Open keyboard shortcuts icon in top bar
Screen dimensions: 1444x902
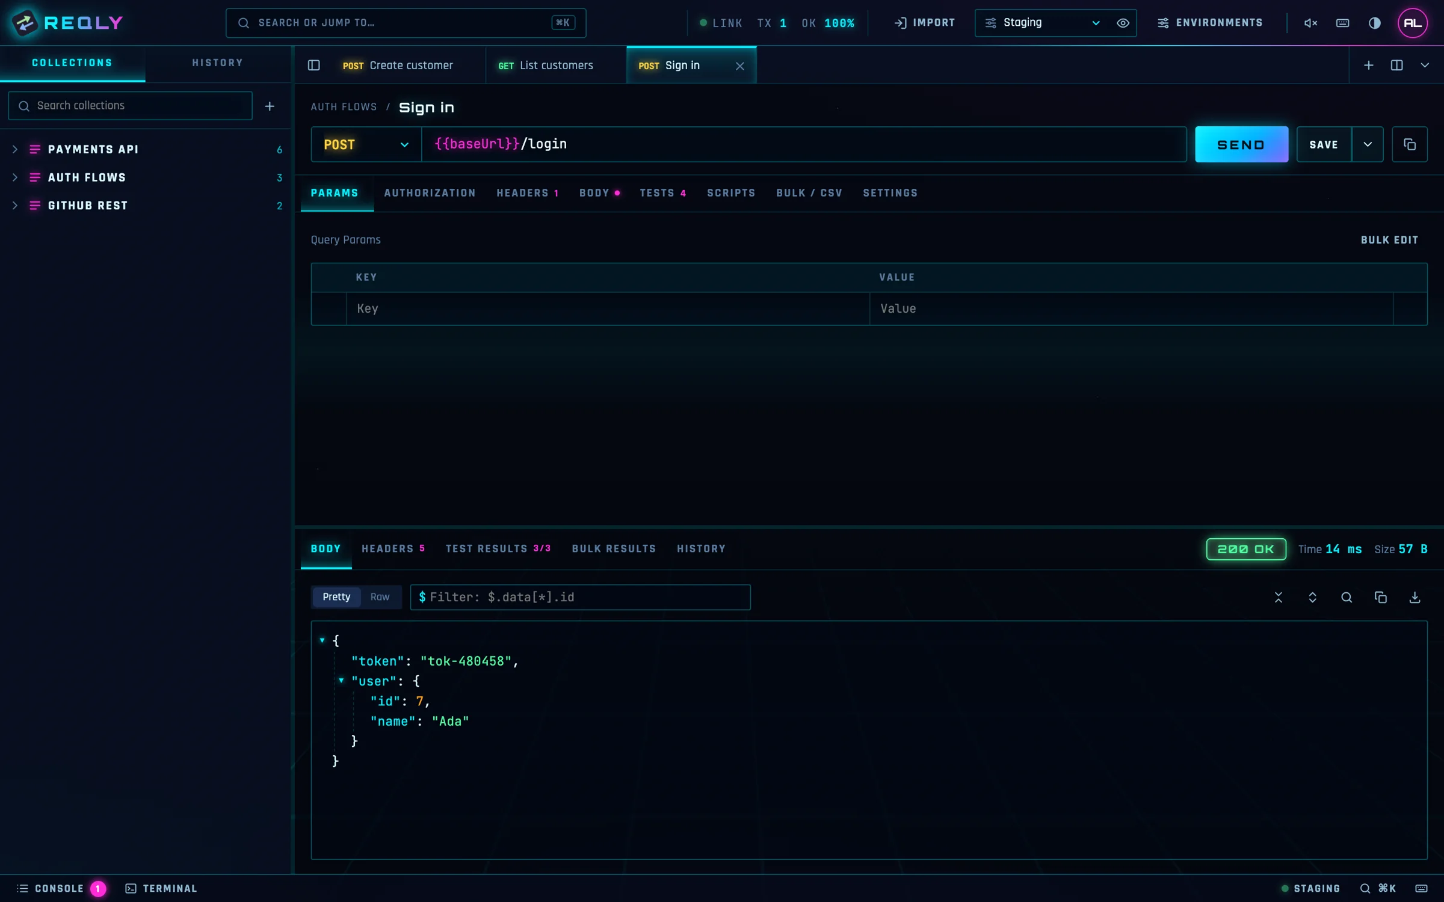tap(1342, 23)
